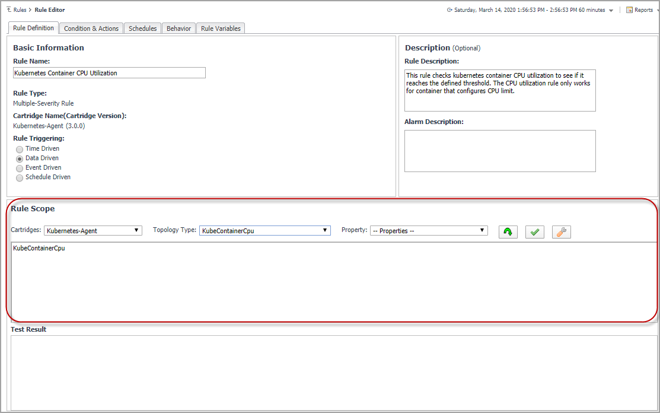
Task: Click the breadcrumb up-arrow icon beside Rules
Action: pos(9,9)
